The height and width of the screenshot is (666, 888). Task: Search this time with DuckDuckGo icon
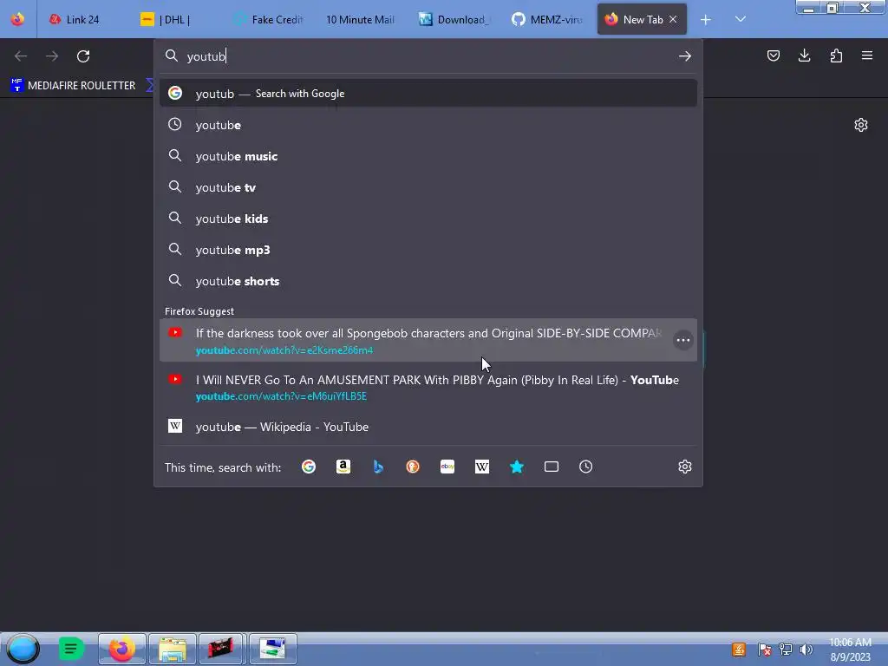coord(413,467)
